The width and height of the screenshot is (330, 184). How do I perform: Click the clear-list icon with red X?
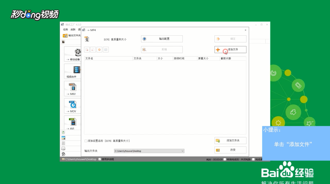[93, 50]
